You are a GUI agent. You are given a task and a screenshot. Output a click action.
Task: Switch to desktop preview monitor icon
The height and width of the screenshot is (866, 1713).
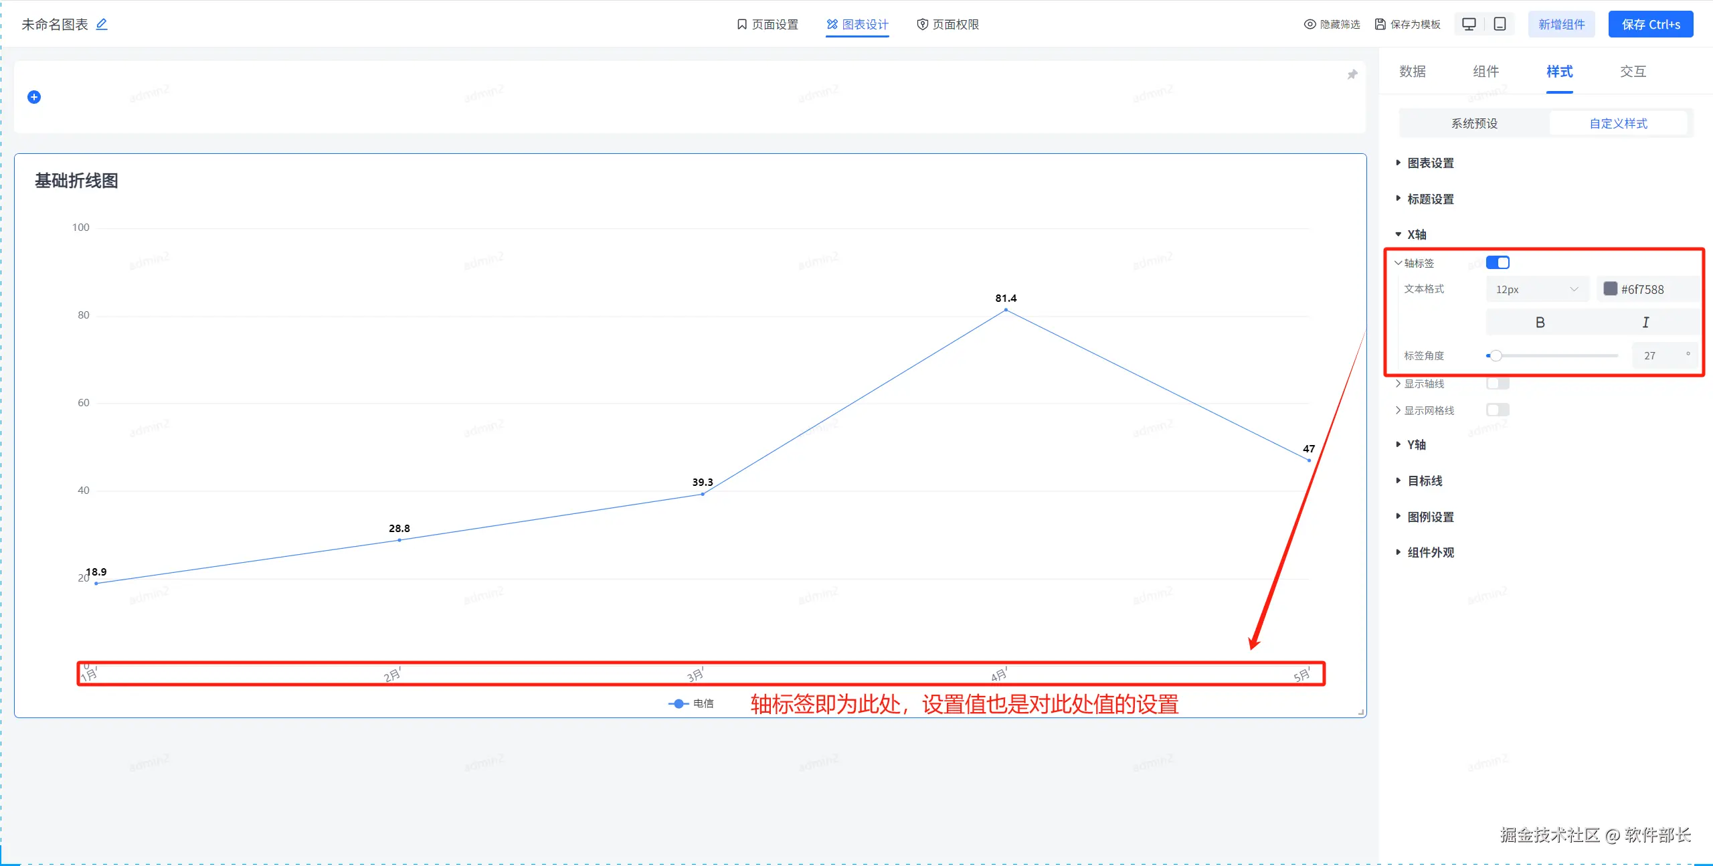[1469, 24]
